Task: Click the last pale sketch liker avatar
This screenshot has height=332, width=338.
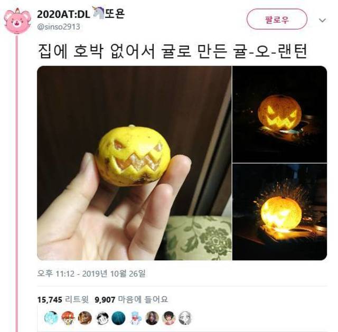Action: tap(185, 318)
